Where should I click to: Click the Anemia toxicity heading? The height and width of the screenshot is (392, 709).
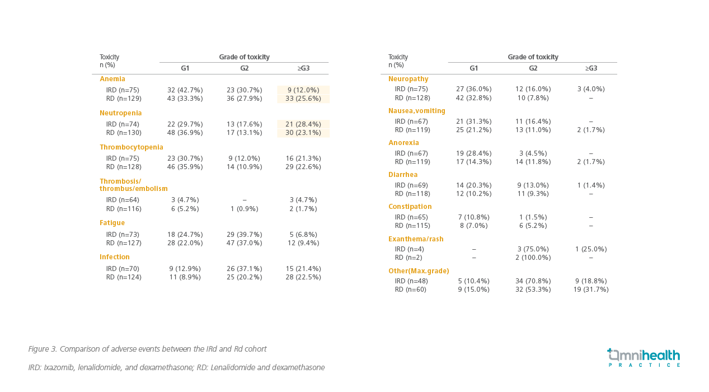[x=112, y=79]
